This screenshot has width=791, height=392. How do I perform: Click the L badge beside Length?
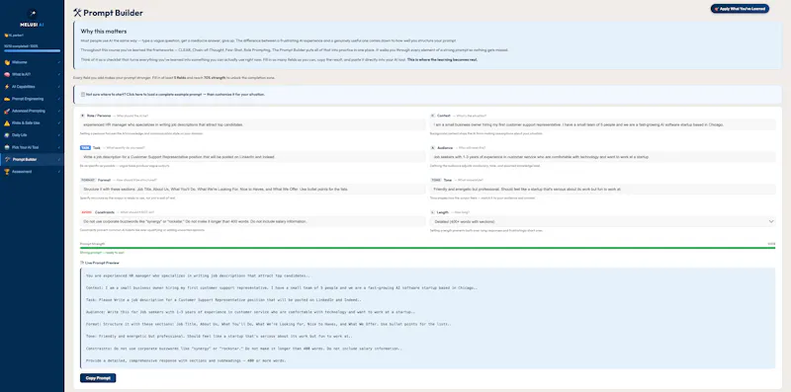pos(432,212)
